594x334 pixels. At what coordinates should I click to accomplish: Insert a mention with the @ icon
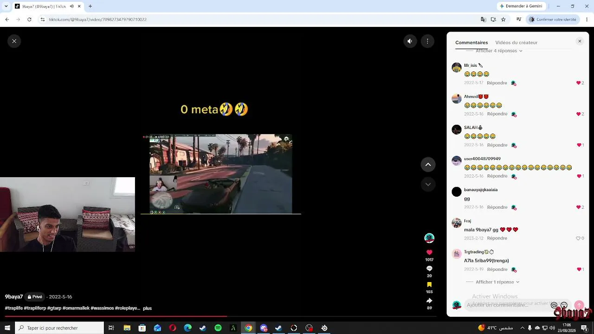(554, 305)
